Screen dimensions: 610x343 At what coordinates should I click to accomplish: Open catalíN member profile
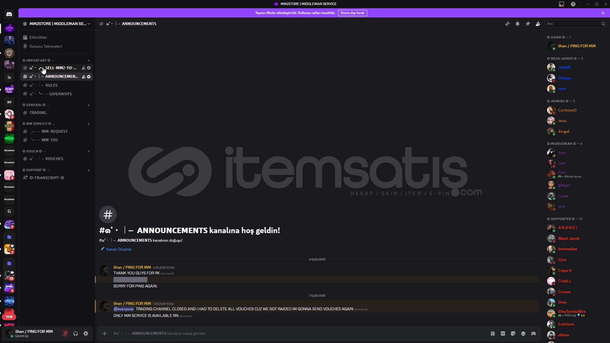[575, 67]
